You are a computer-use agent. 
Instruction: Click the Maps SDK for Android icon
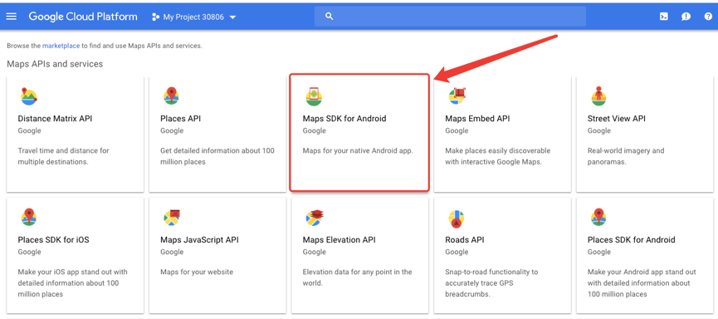tap(314, 96)
